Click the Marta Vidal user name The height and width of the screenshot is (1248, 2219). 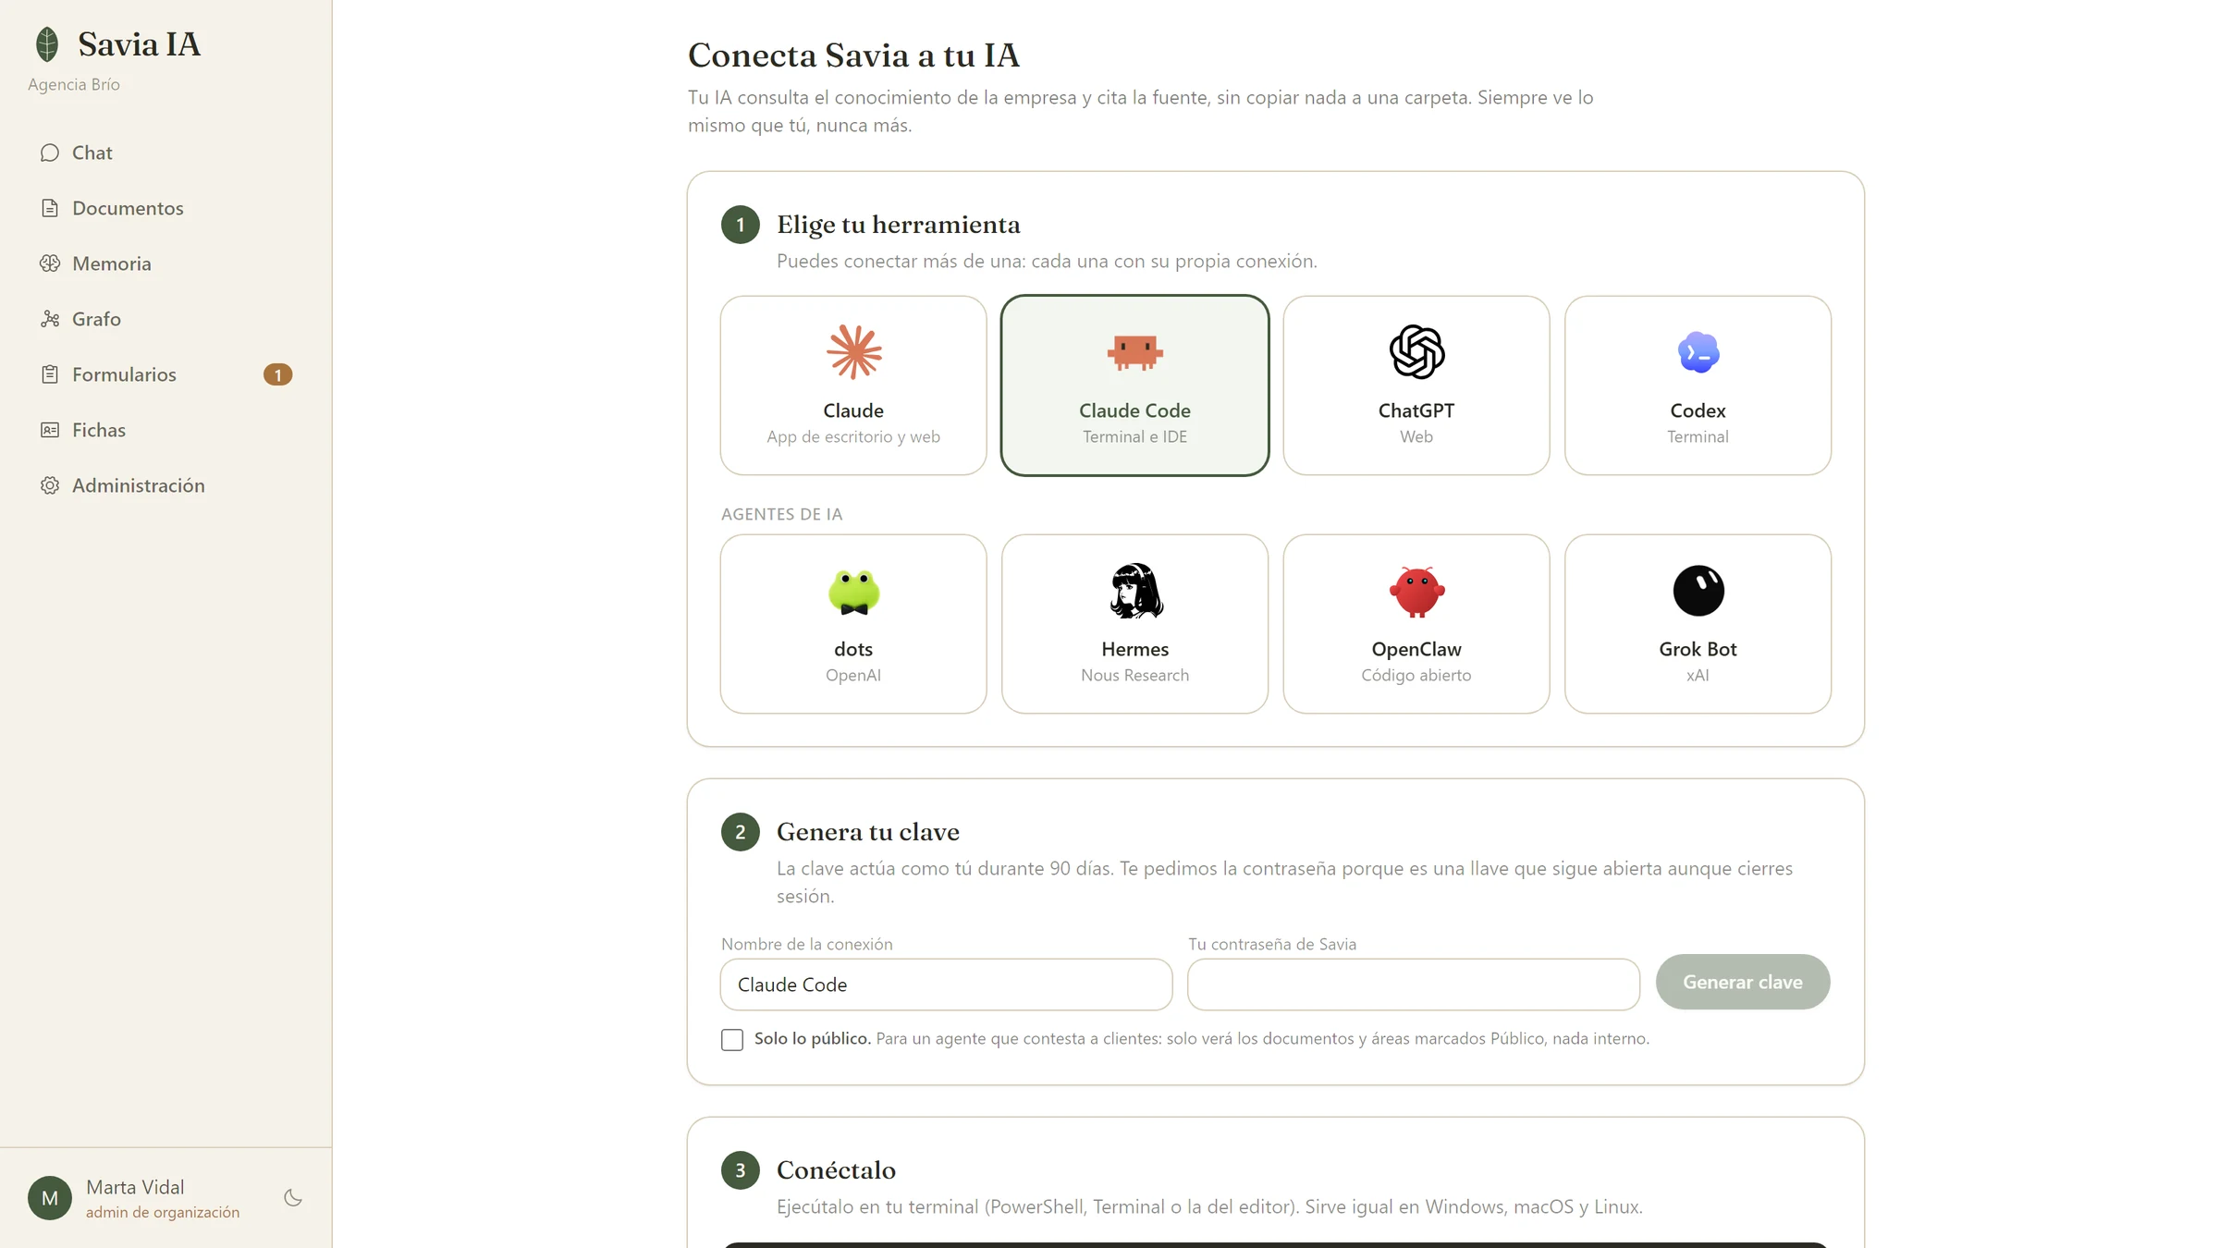coord(135,1187)
